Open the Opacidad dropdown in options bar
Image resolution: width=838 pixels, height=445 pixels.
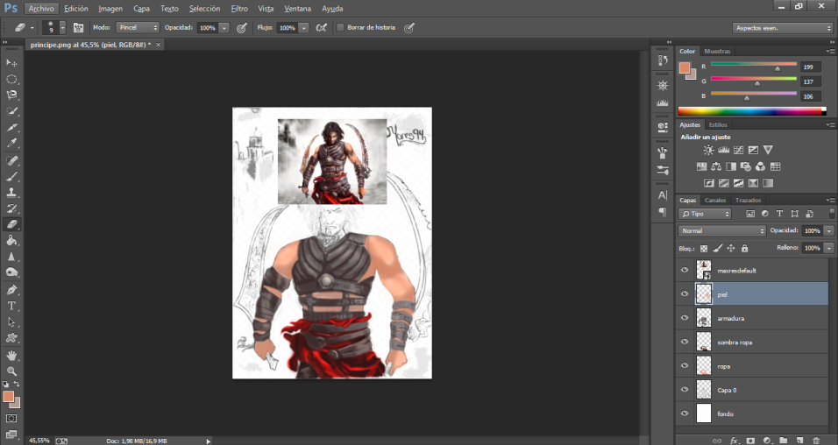point(224,28)
